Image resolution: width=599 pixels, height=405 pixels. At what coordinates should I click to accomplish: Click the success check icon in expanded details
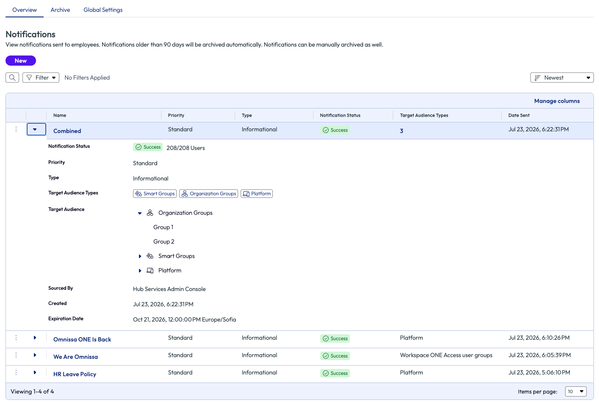tap(139, 147)
